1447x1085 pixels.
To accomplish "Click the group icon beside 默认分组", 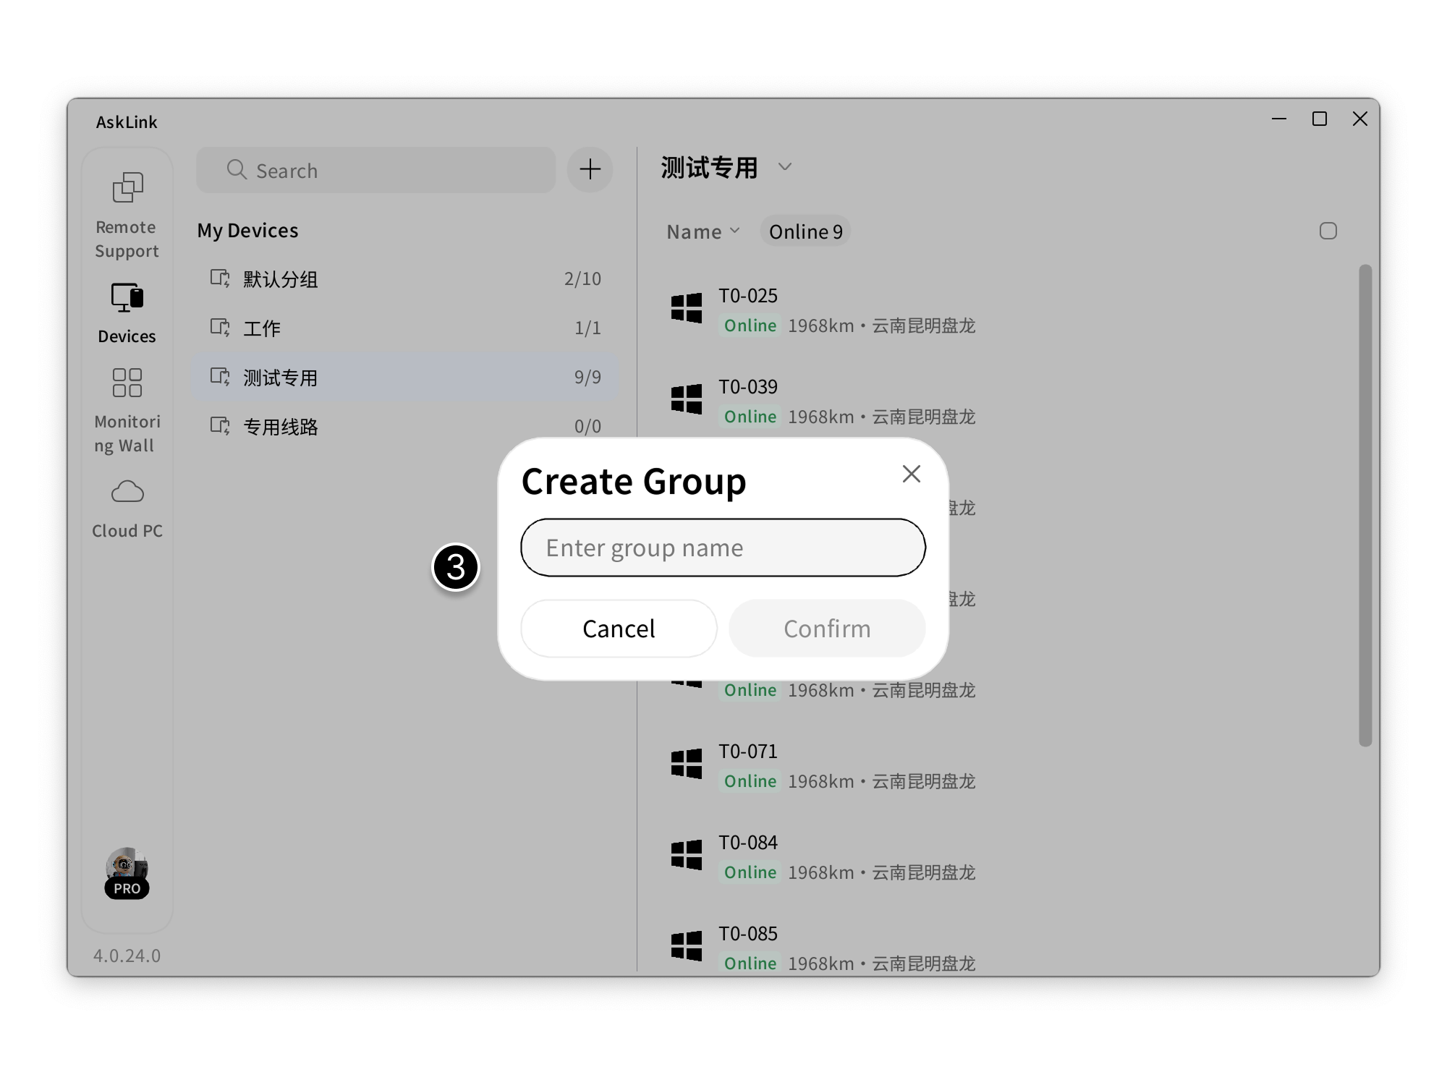I will pyautogui.click(x=221, y=279).
